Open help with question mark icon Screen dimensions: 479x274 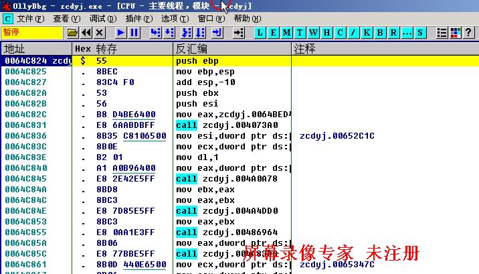point(468,32)
